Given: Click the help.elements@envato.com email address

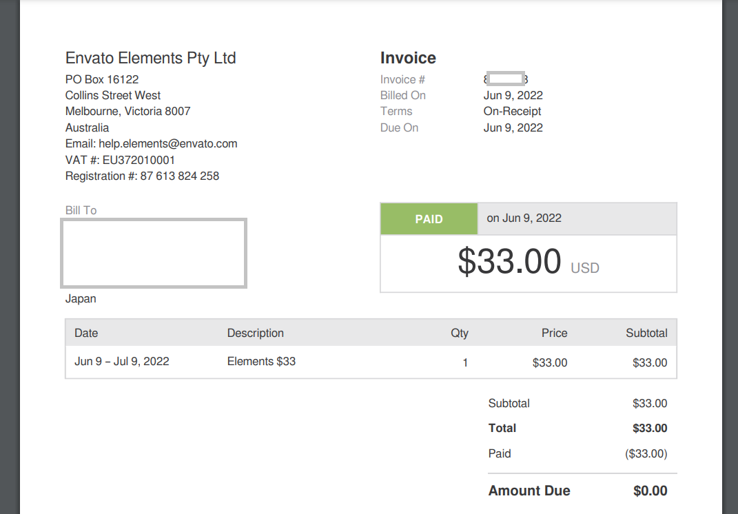Looking at the screenshot, I should [x=168, y=144].
